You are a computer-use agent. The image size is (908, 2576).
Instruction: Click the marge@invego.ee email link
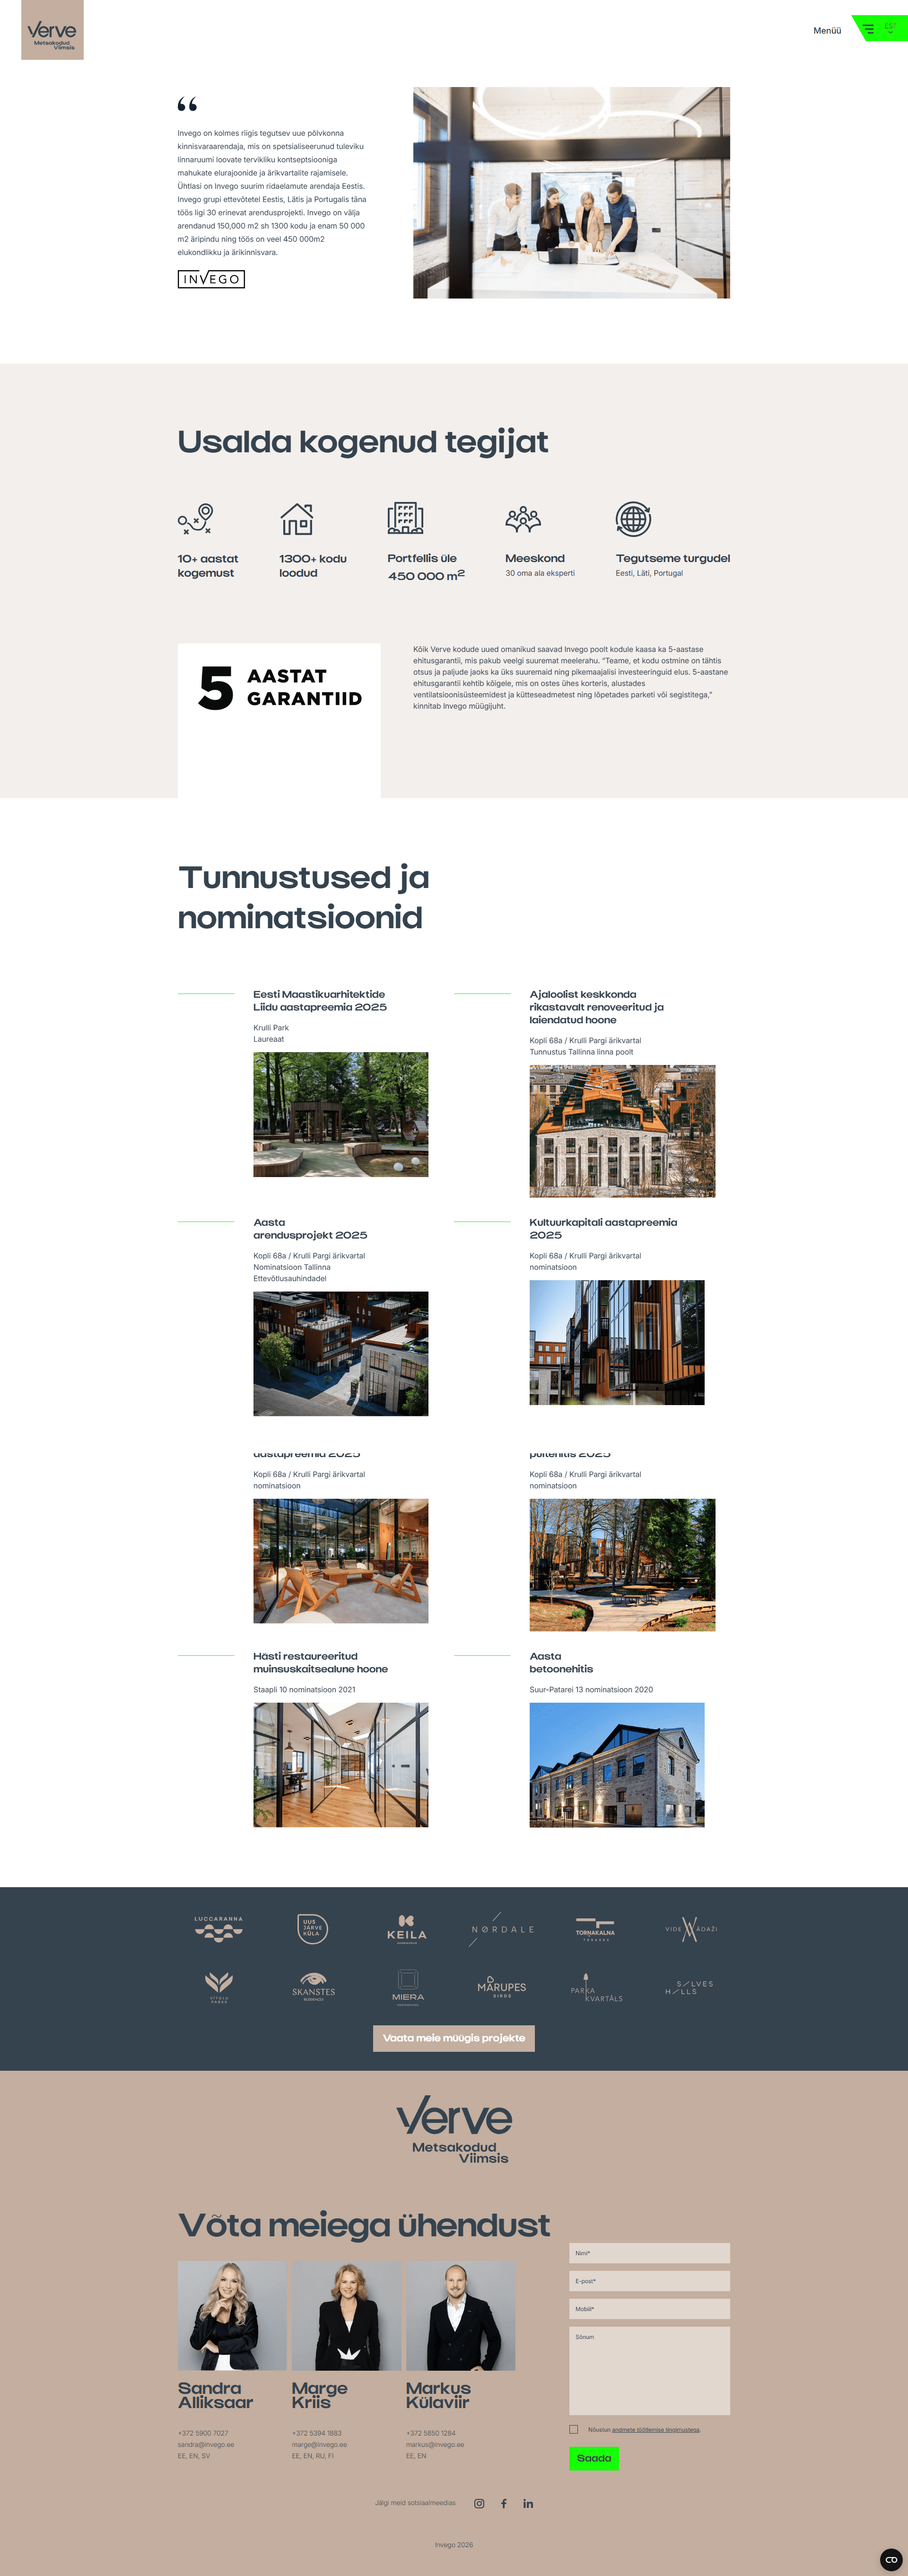click(319, 2445)
